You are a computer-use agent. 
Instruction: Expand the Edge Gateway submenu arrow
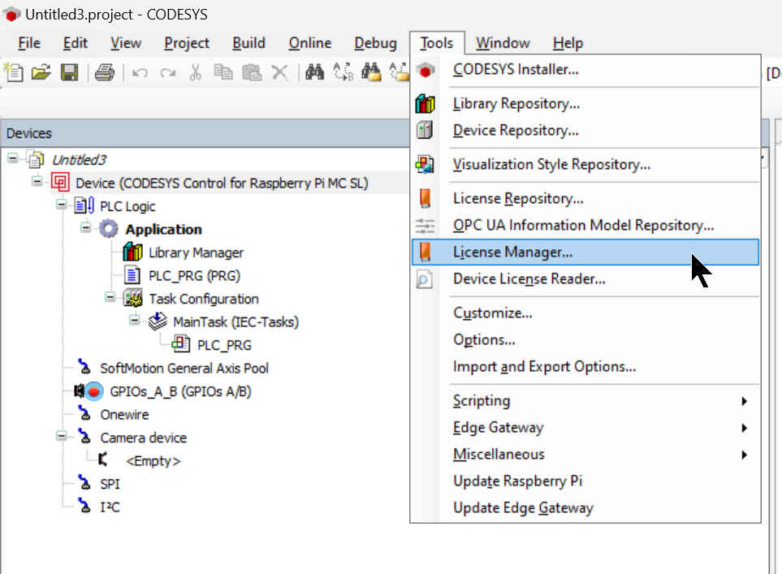pyautogui.click(x=744, y=428)
